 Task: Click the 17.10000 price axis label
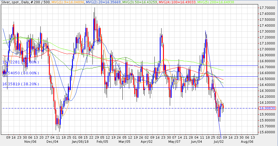pyautogui.click(x=268, y=43)
